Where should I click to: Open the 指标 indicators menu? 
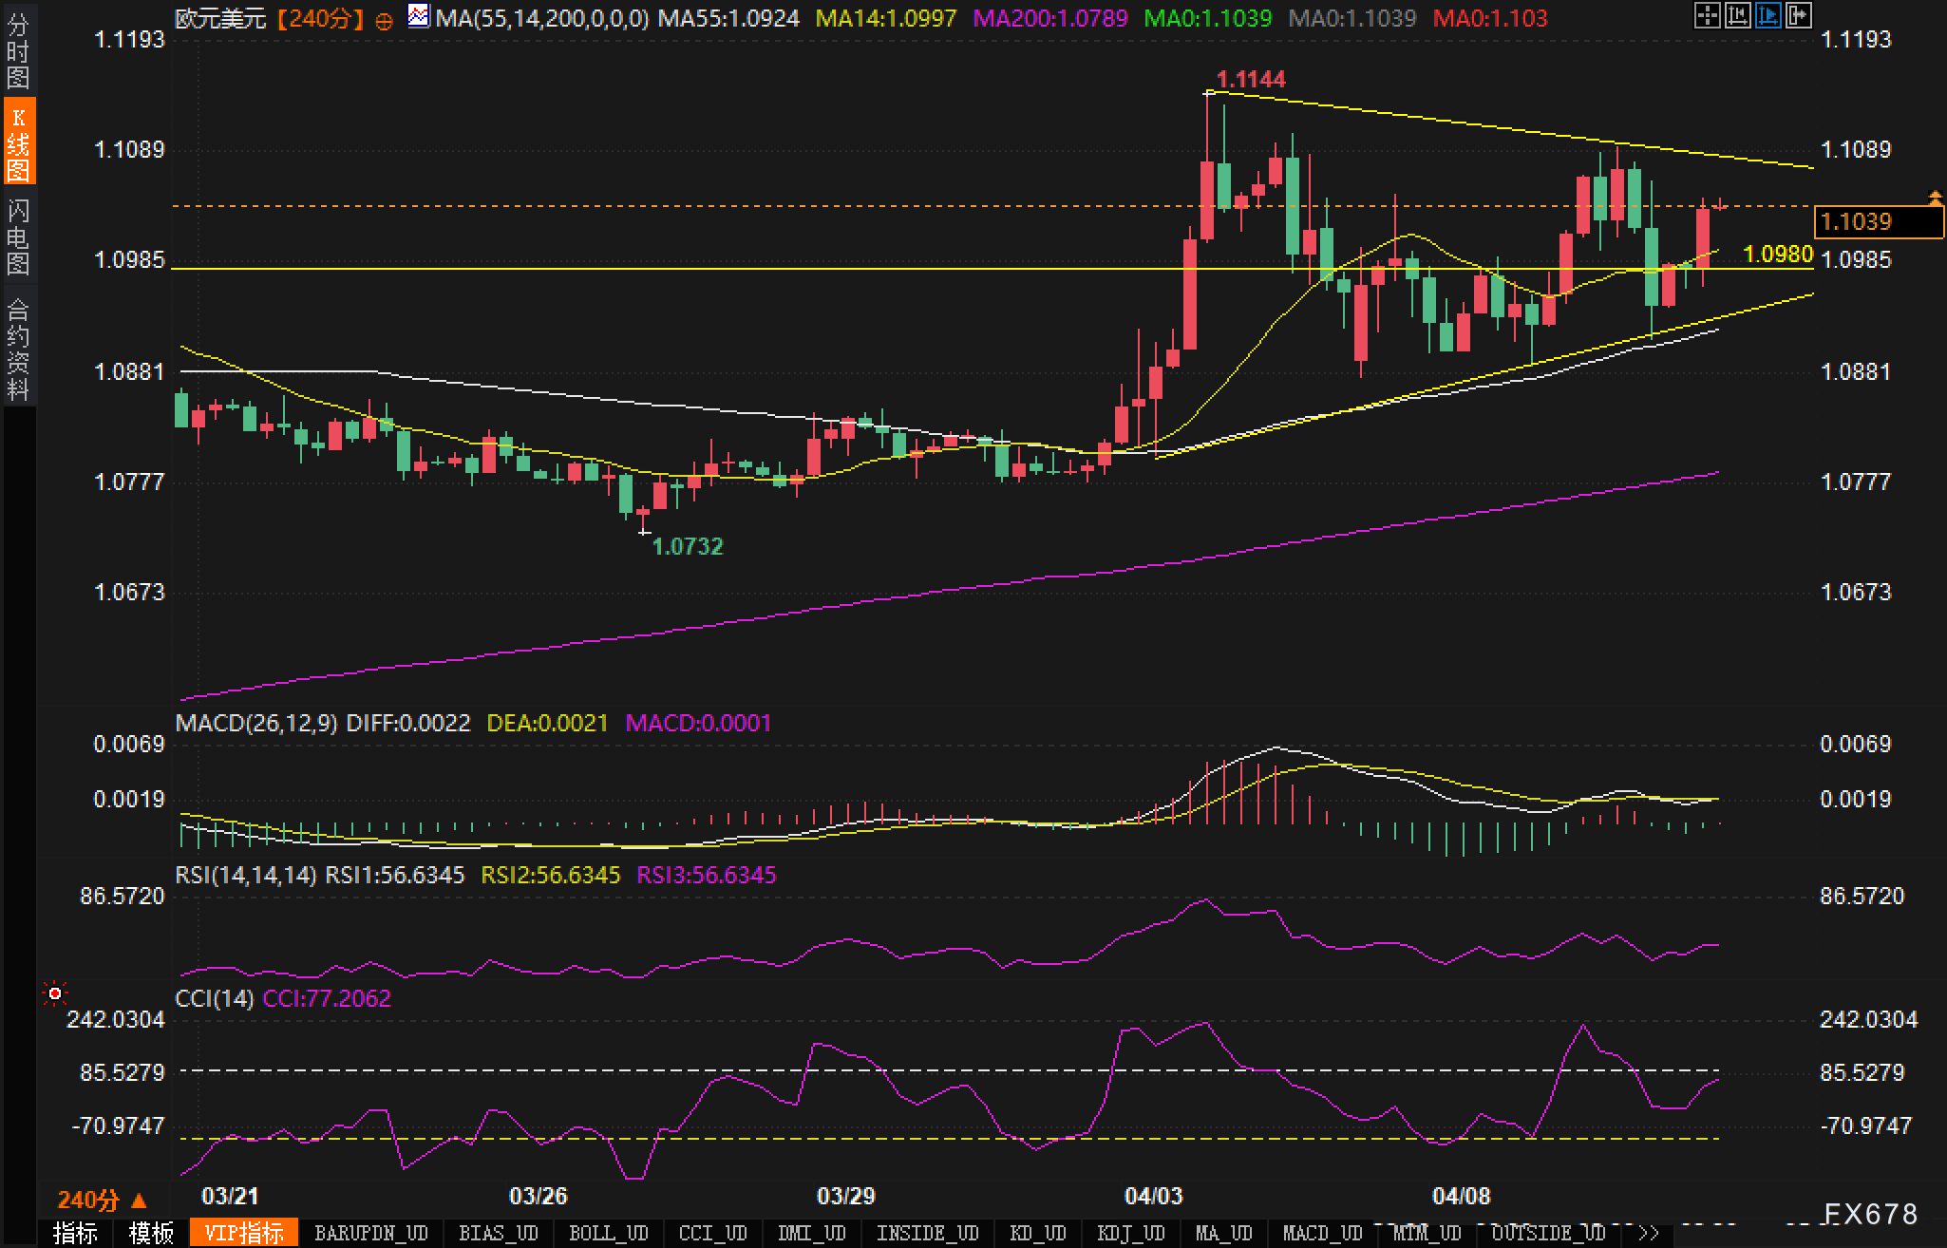point(75,1233)
